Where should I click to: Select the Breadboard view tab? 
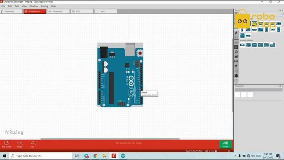pyautogui.click(x=35, y=12)
